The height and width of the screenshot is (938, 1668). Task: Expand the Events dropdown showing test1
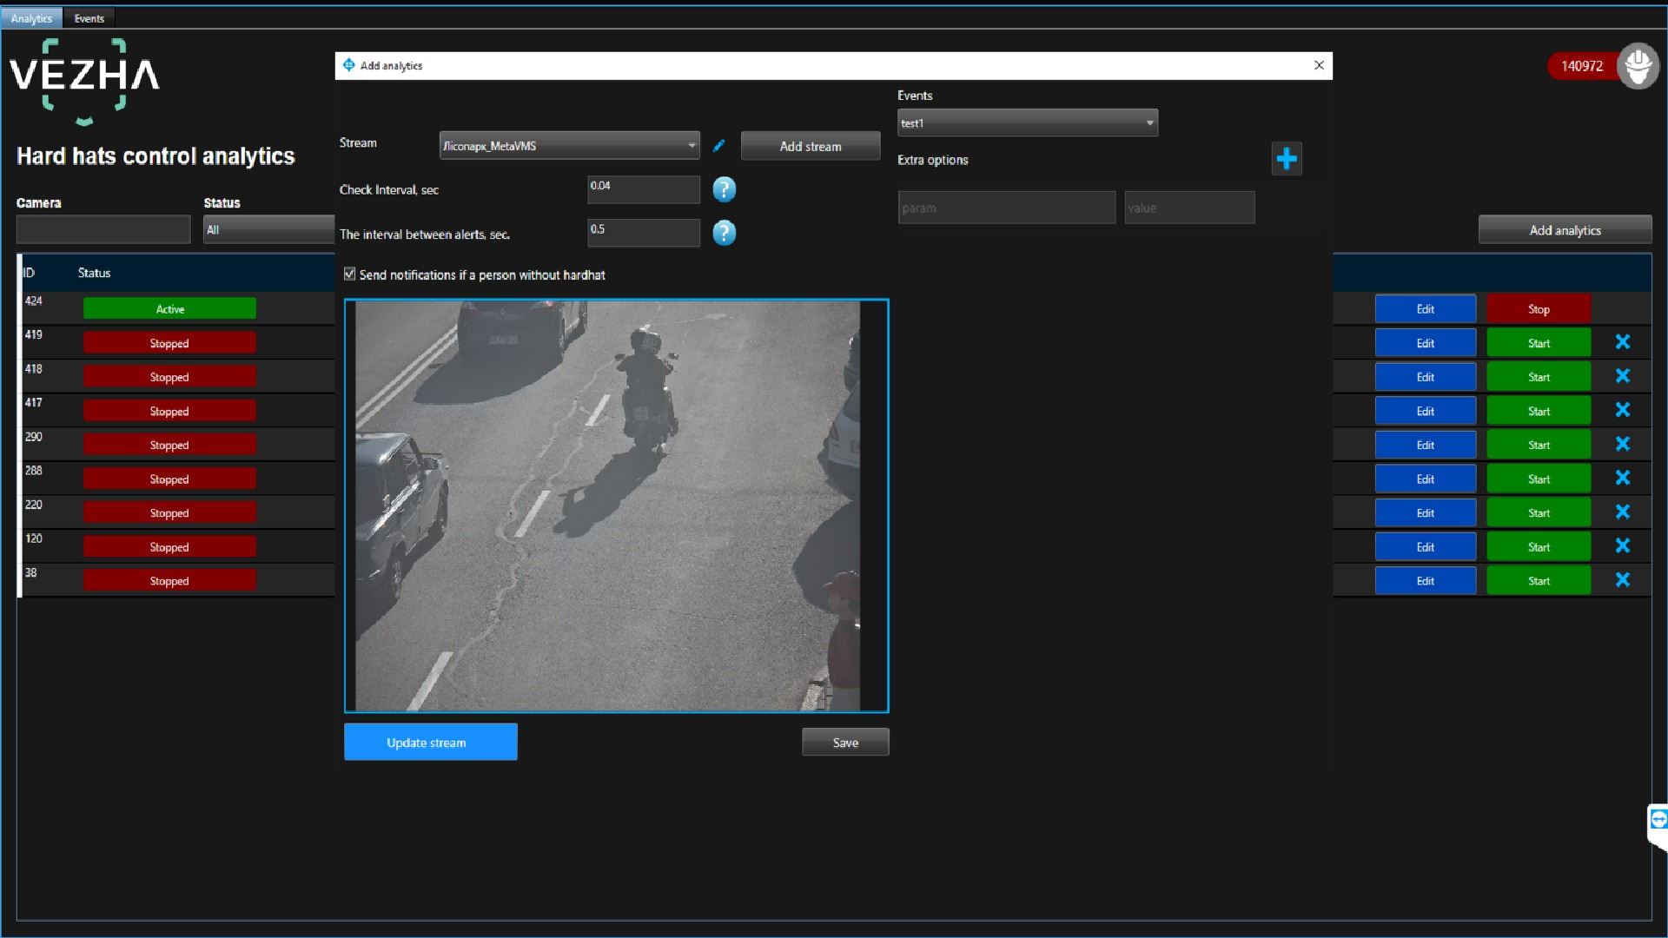point(1027,123)
